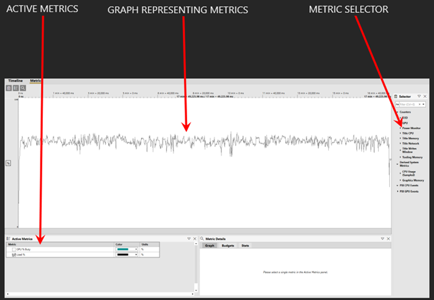The height and width of the screenshot is (300, 434).
Task: Click the Units column header
Action: click(x=150, y=245)
